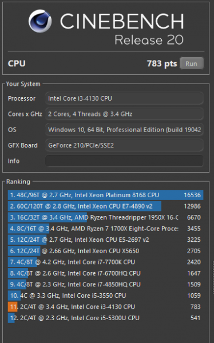Click the 783 pts CPU score
The width and height of the screenshot is (214, 343).
(x=162, y=63)
